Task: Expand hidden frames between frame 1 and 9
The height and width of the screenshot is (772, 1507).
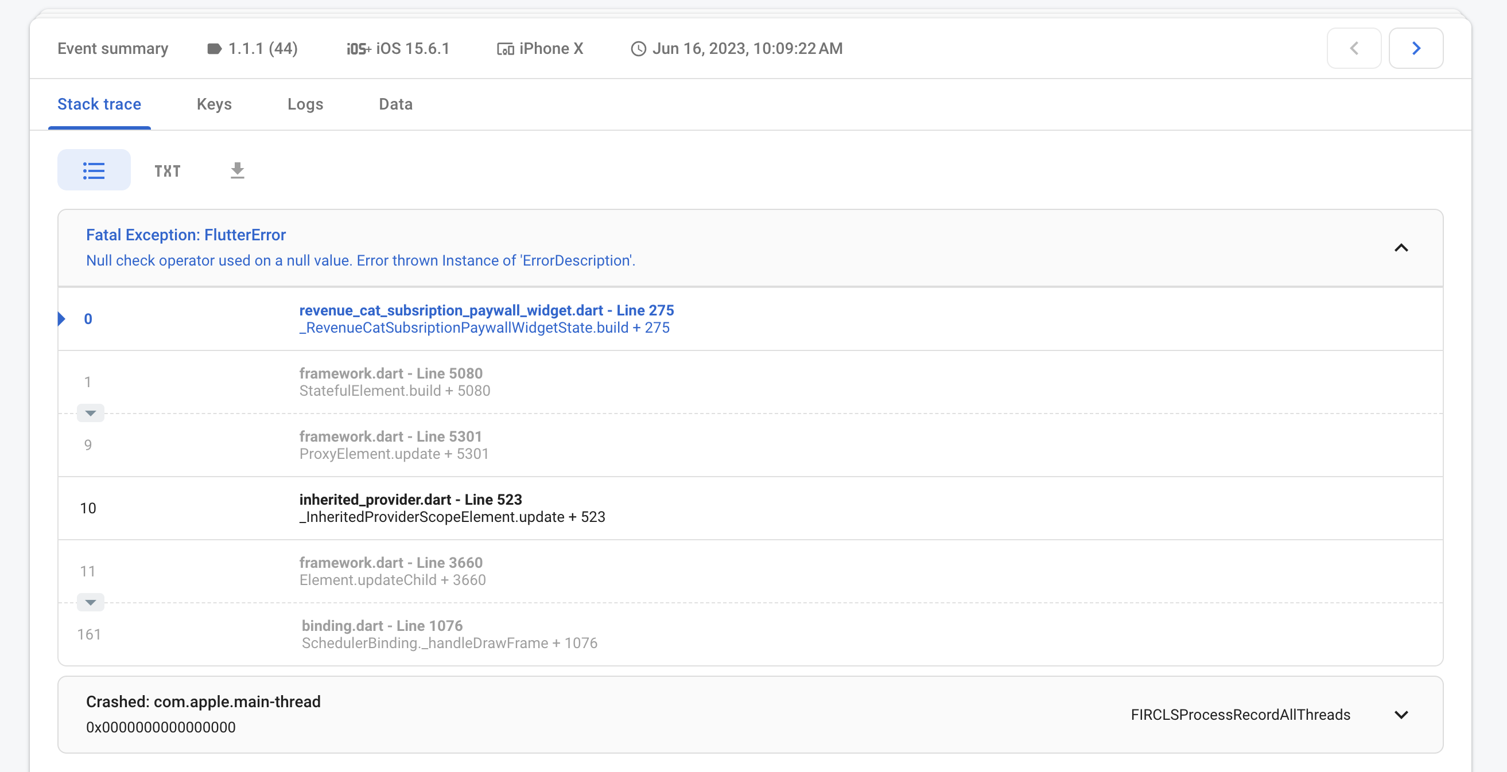Action: click(x=90, y=413)
